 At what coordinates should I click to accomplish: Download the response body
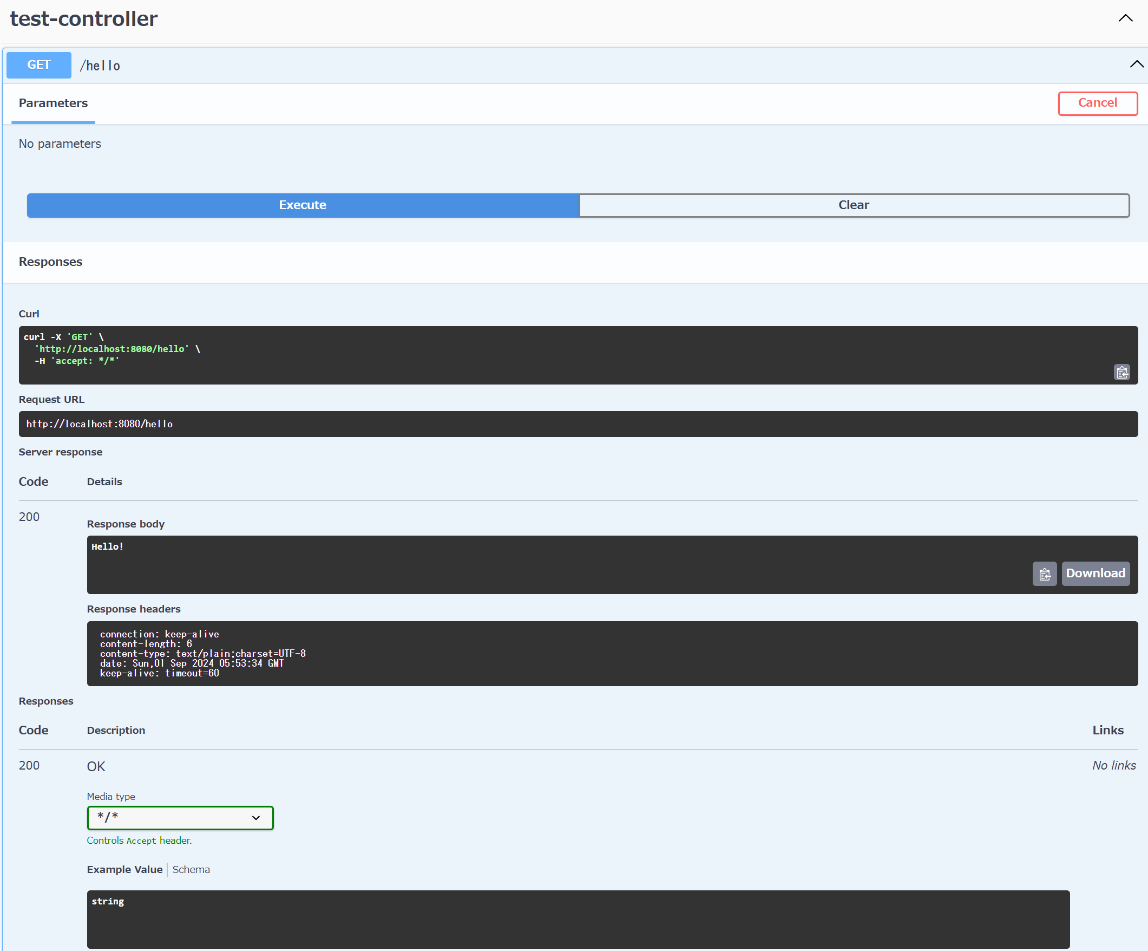(1095, 574)
